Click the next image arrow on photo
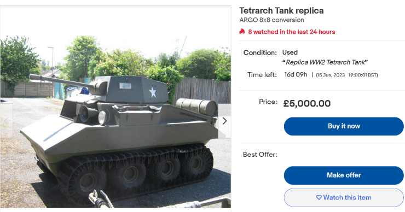 (225, 121)
